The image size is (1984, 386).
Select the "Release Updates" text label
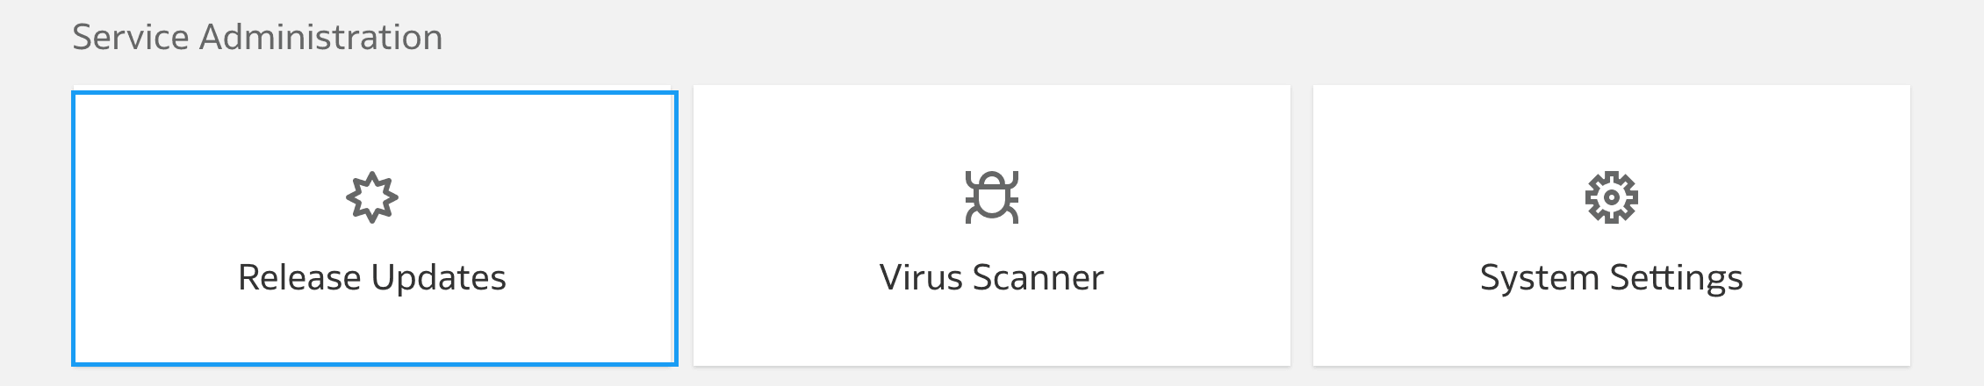[x=372, y=277]
